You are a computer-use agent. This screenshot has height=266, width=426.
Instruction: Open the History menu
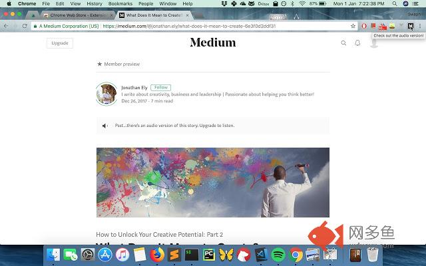click(95, 3)
